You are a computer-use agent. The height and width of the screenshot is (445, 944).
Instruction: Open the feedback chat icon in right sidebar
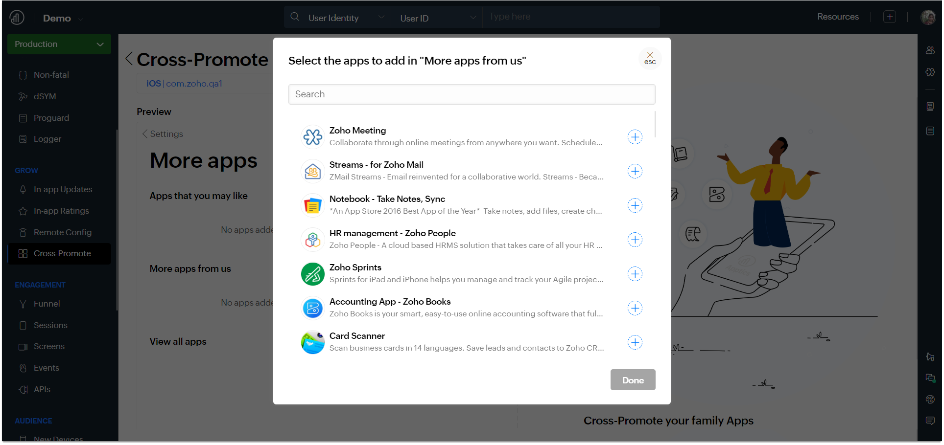coord(930,421)
